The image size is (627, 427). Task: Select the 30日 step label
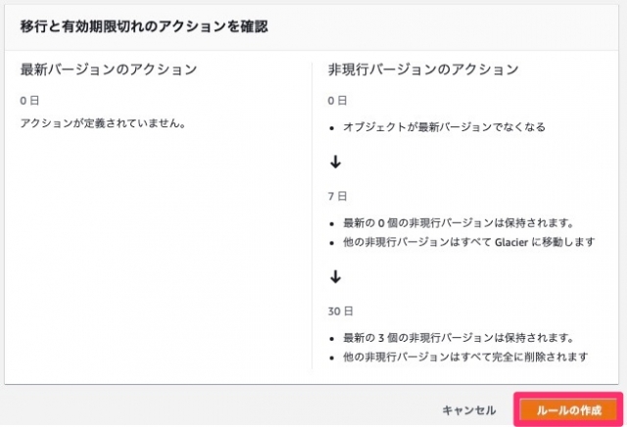click(x=340, y=311)
